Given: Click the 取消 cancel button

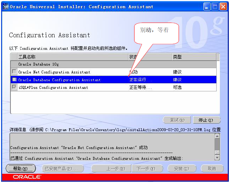Looking at the screenshot, I should pyautogui.click(x=212, y=168).
